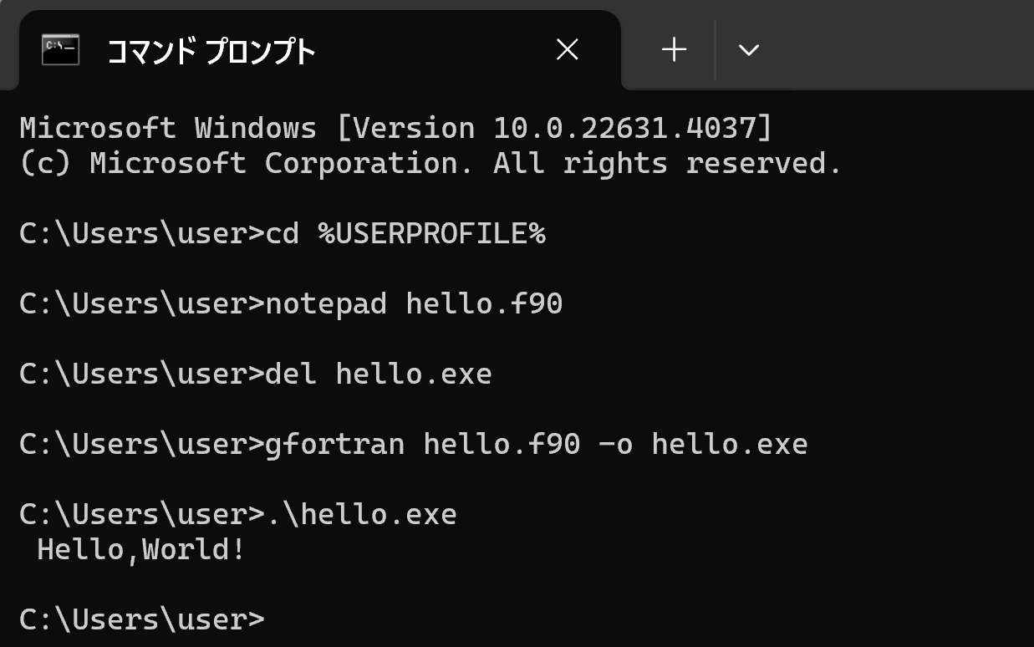Click the cd %USERPROFILE% command line
The height and width of the screenshot is (647, 1034).
coord(283,233)
